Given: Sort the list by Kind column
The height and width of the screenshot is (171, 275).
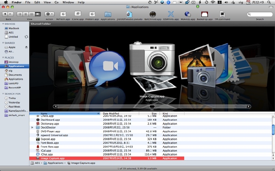Looking at the screenshot, I should 172,113.
